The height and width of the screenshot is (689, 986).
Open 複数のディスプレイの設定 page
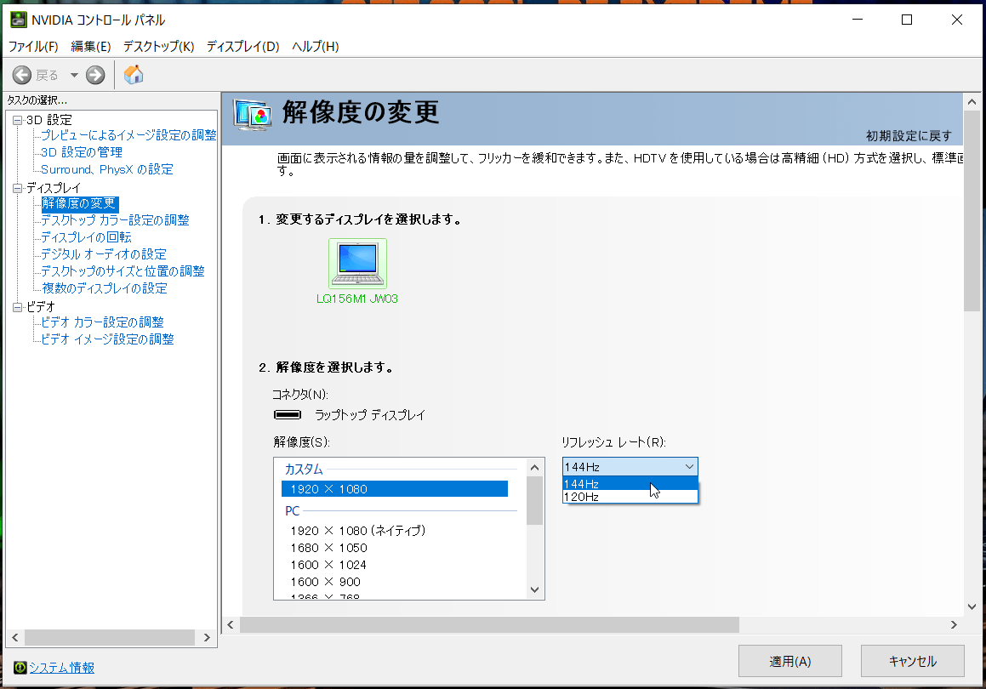105,288
